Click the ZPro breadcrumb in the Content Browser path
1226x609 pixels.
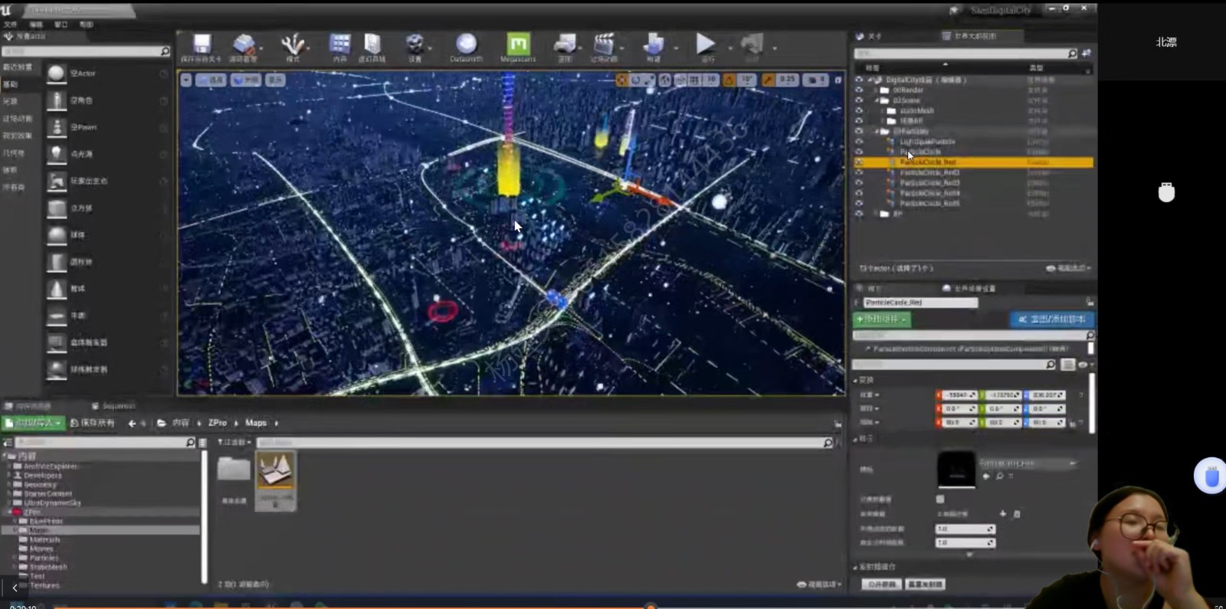(218, 423)
